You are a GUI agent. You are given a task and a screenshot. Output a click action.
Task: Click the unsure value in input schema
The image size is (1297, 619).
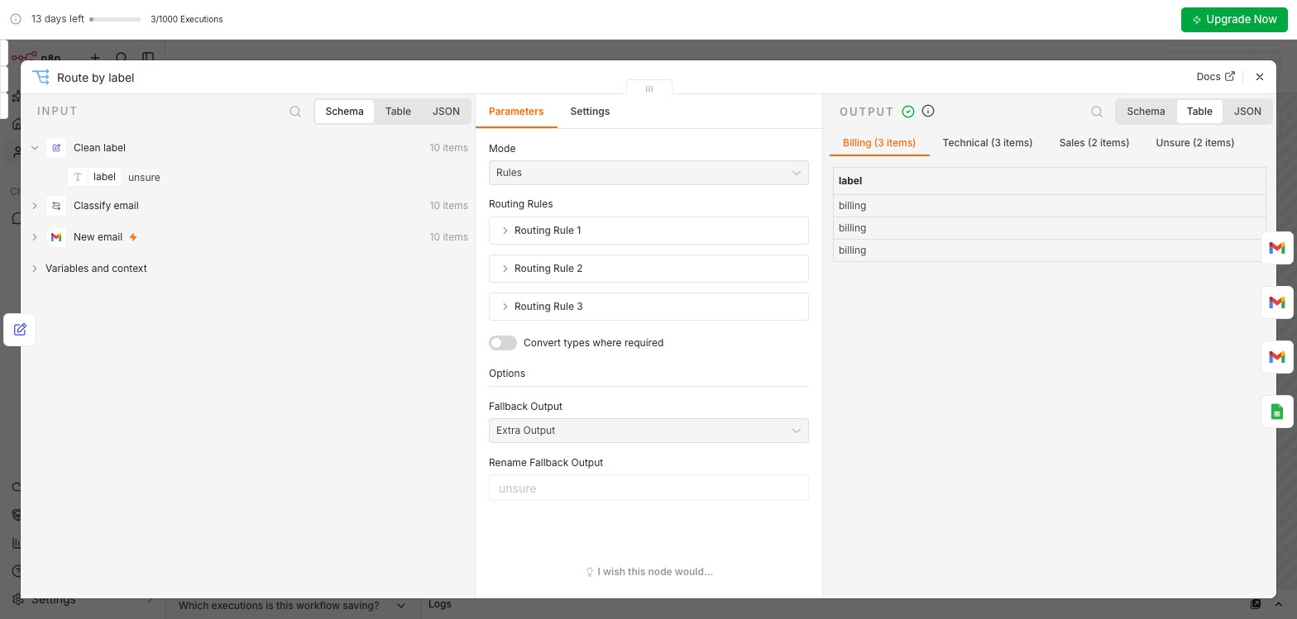[x=144, y=178]
